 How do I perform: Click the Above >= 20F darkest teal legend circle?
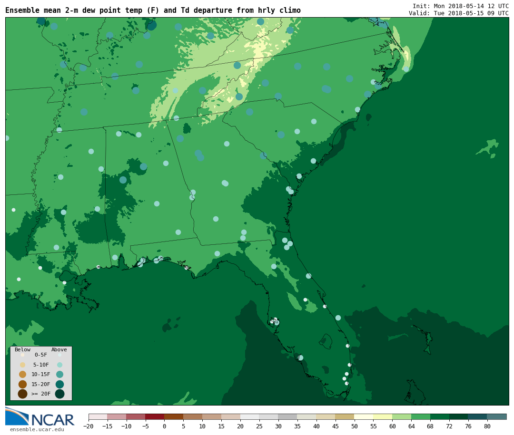[59, 394]
